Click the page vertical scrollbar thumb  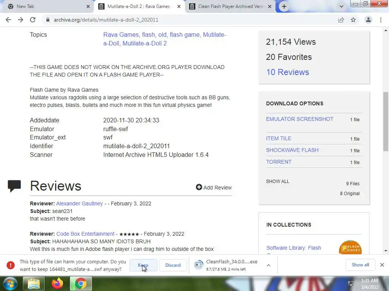[386, 121]
